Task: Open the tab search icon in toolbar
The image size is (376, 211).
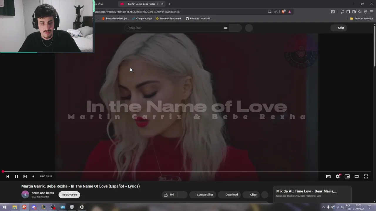Action: (333, 12)
